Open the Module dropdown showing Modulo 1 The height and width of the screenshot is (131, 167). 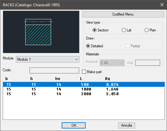pyautogui.click(x=48, y=59)
